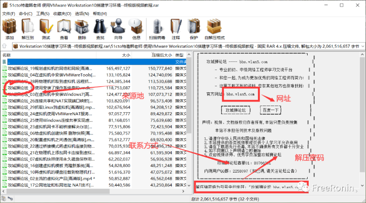Sort list by 大小 size column
366x203 pixels.
pos(126,55)
